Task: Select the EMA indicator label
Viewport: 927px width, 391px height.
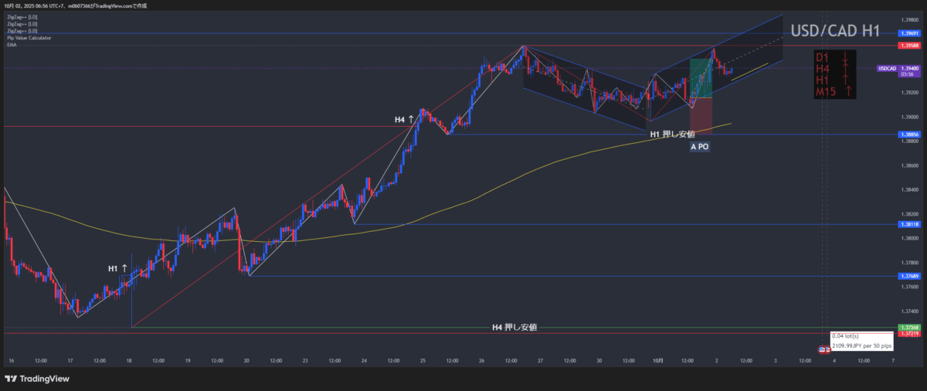Action: (x=12, y=45)
